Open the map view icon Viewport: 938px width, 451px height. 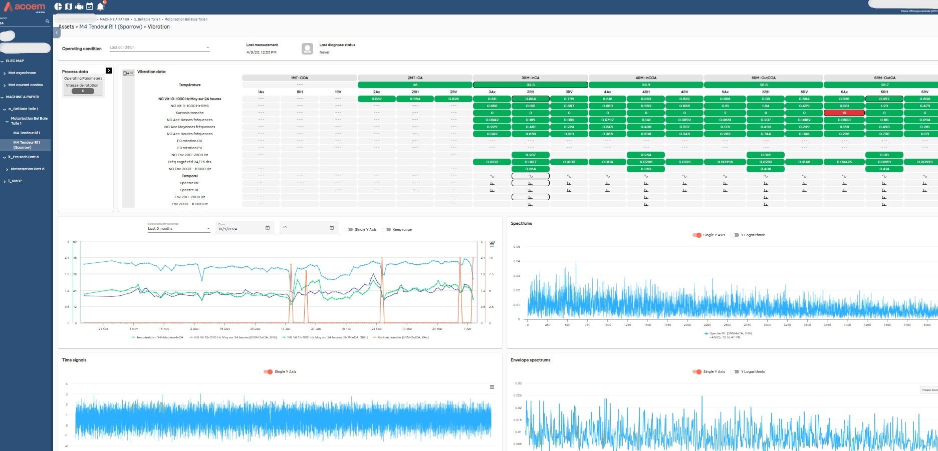[69, 7]
